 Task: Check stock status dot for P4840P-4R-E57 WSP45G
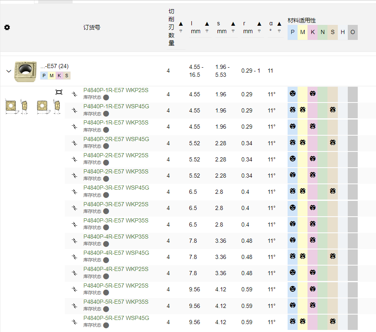pyautogui.click(x=106, y=260)
